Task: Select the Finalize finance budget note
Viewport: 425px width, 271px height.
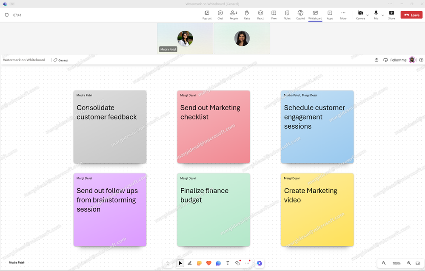Action: [213, 210]
